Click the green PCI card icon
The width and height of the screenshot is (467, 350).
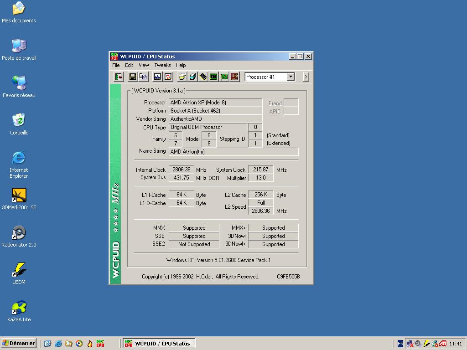tap(224, 77)
